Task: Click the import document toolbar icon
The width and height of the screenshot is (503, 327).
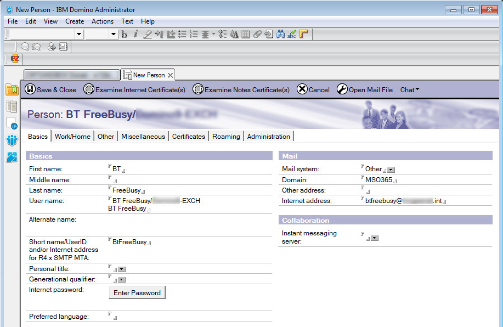Action: tap(269, 34)
